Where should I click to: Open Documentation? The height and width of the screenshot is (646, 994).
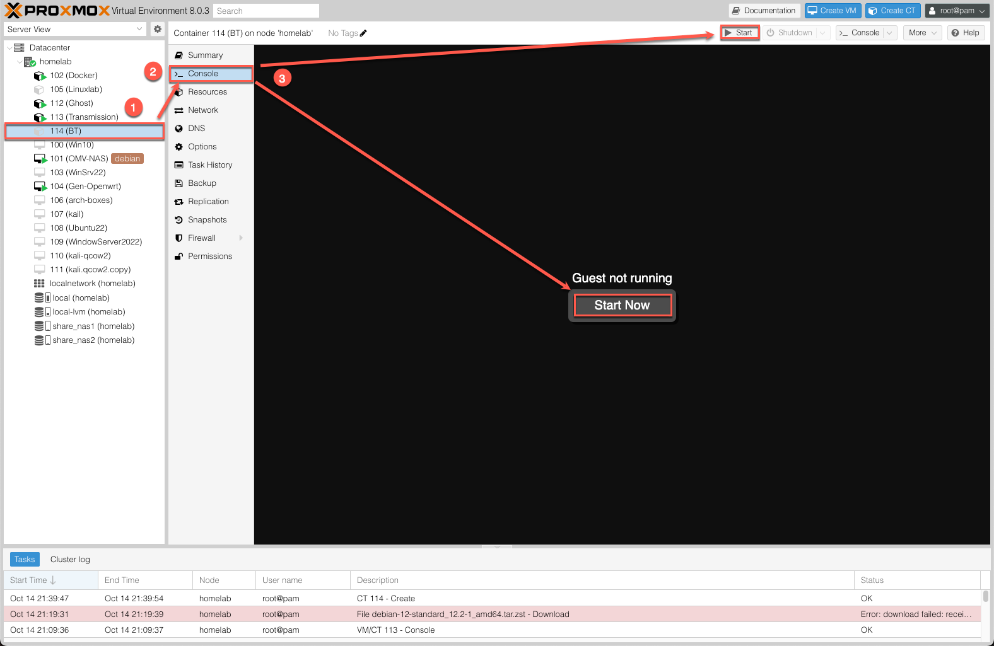[x=764, y=11]
